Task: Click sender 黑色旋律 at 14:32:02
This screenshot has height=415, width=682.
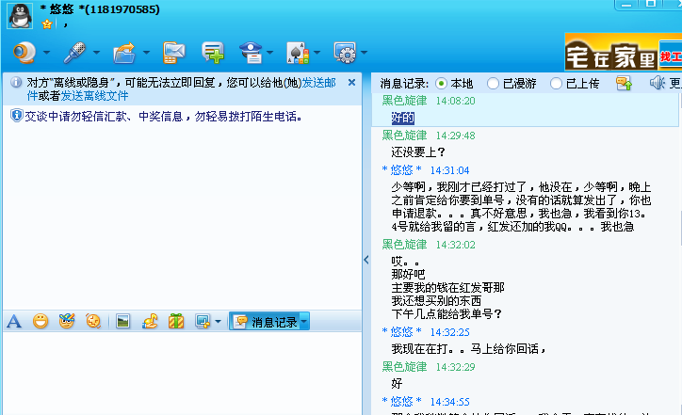Action: (404, 245)
